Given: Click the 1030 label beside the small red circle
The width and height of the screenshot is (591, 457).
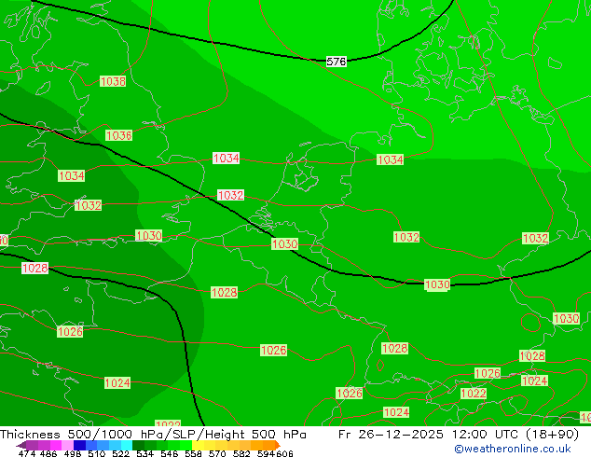Looking at the screenshot, I should click(566, 318).
